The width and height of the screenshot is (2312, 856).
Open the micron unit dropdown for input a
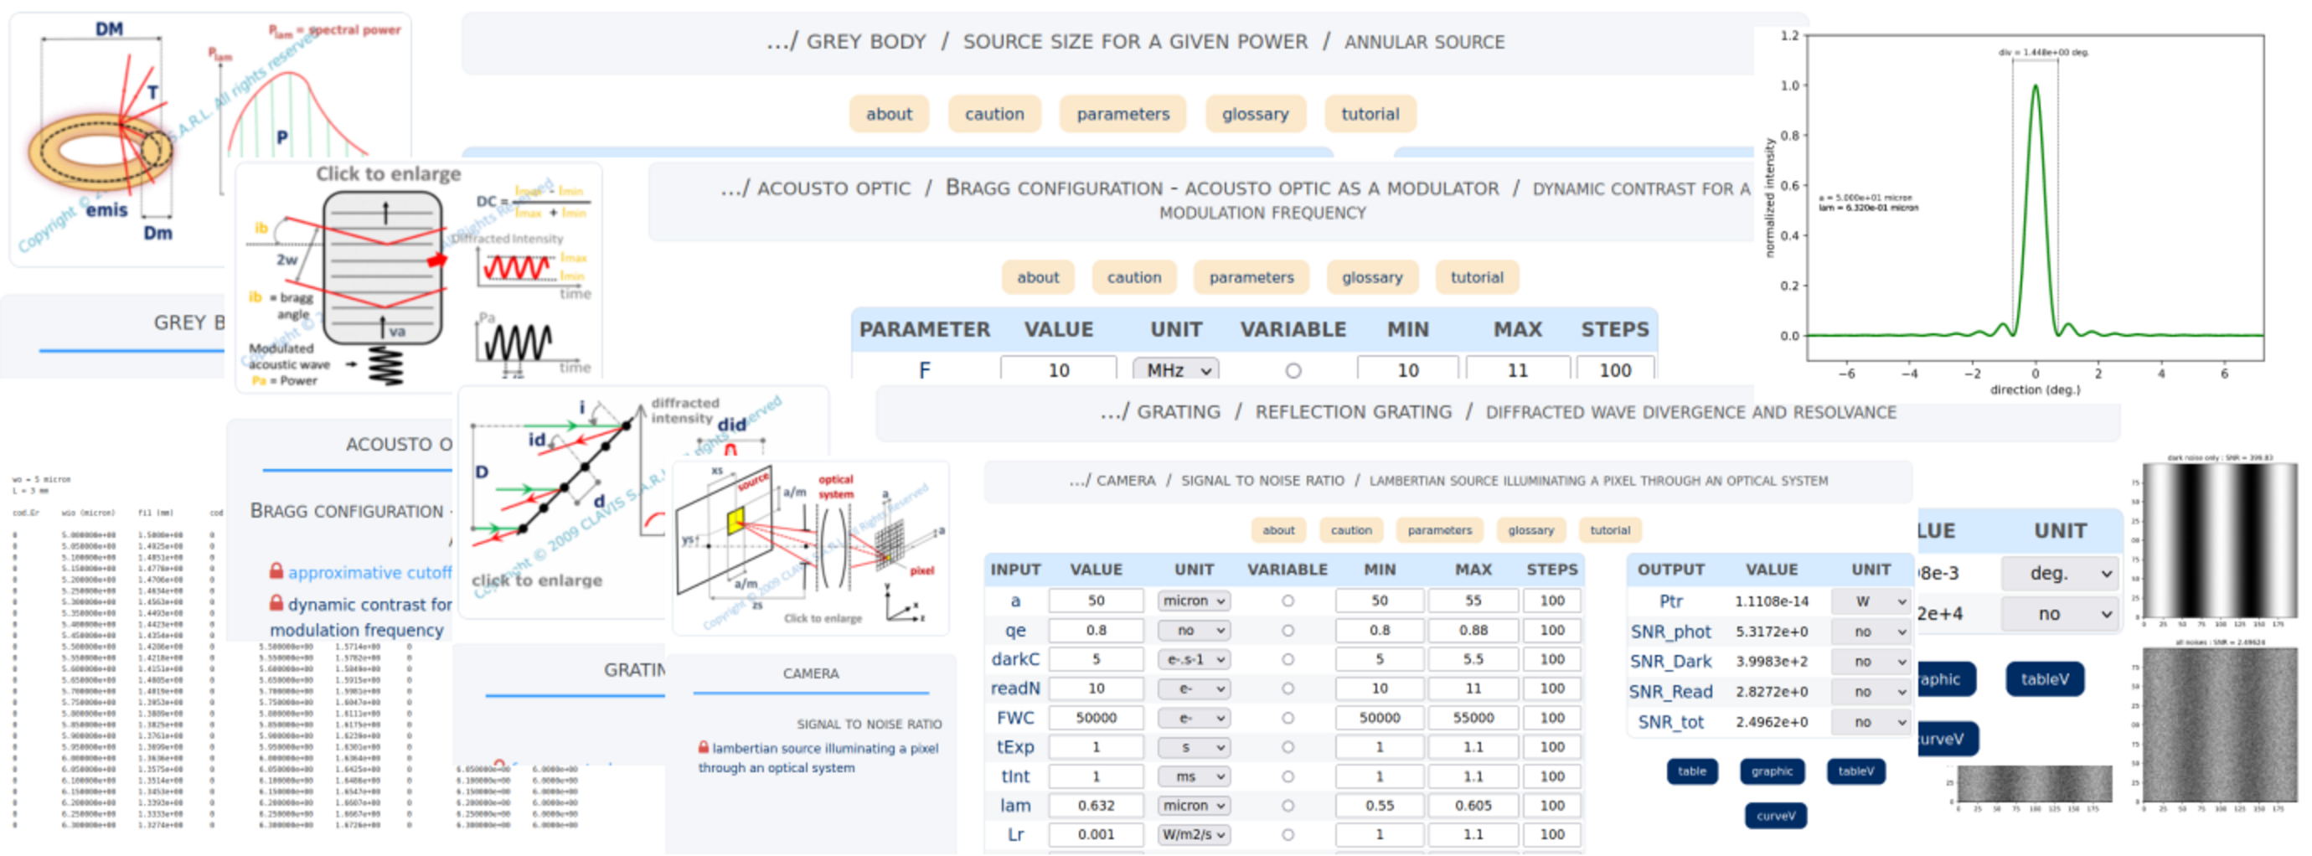(x=1194, y=601)
